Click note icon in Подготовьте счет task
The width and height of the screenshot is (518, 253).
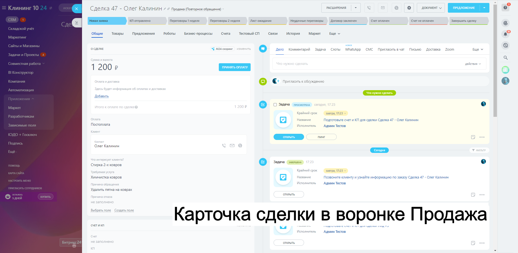[473, 137]
